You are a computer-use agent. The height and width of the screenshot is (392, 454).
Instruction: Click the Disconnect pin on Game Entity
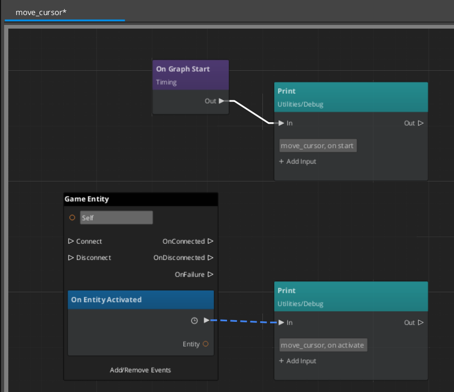coord(71,257)
